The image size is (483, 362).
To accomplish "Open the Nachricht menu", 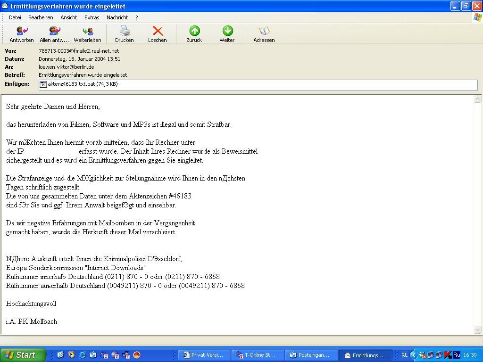I will 117,17.
